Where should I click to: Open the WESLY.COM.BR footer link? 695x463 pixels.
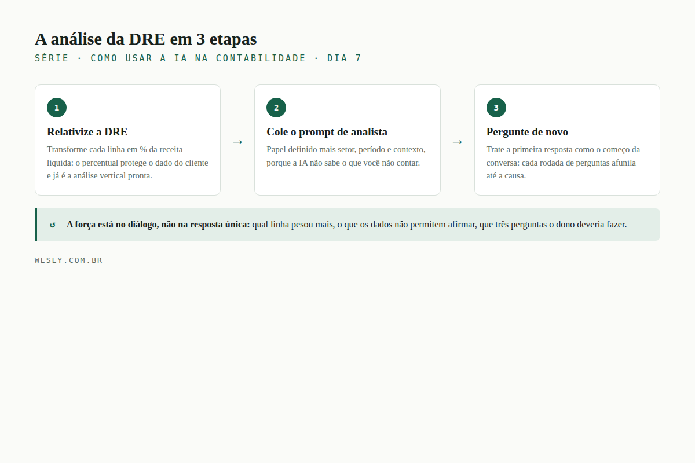click(x=68, y=260)
